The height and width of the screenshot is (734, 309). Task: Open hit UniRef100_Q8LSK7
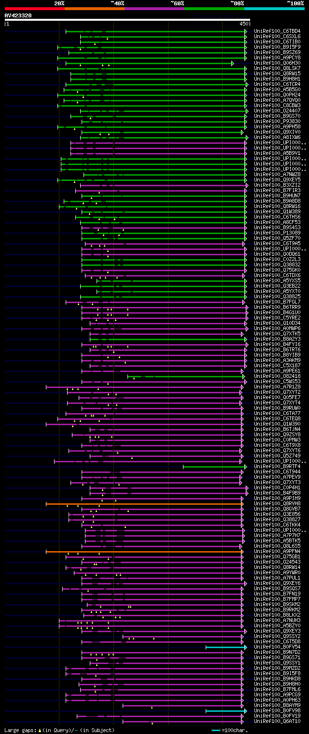click(x=277, y=68)
